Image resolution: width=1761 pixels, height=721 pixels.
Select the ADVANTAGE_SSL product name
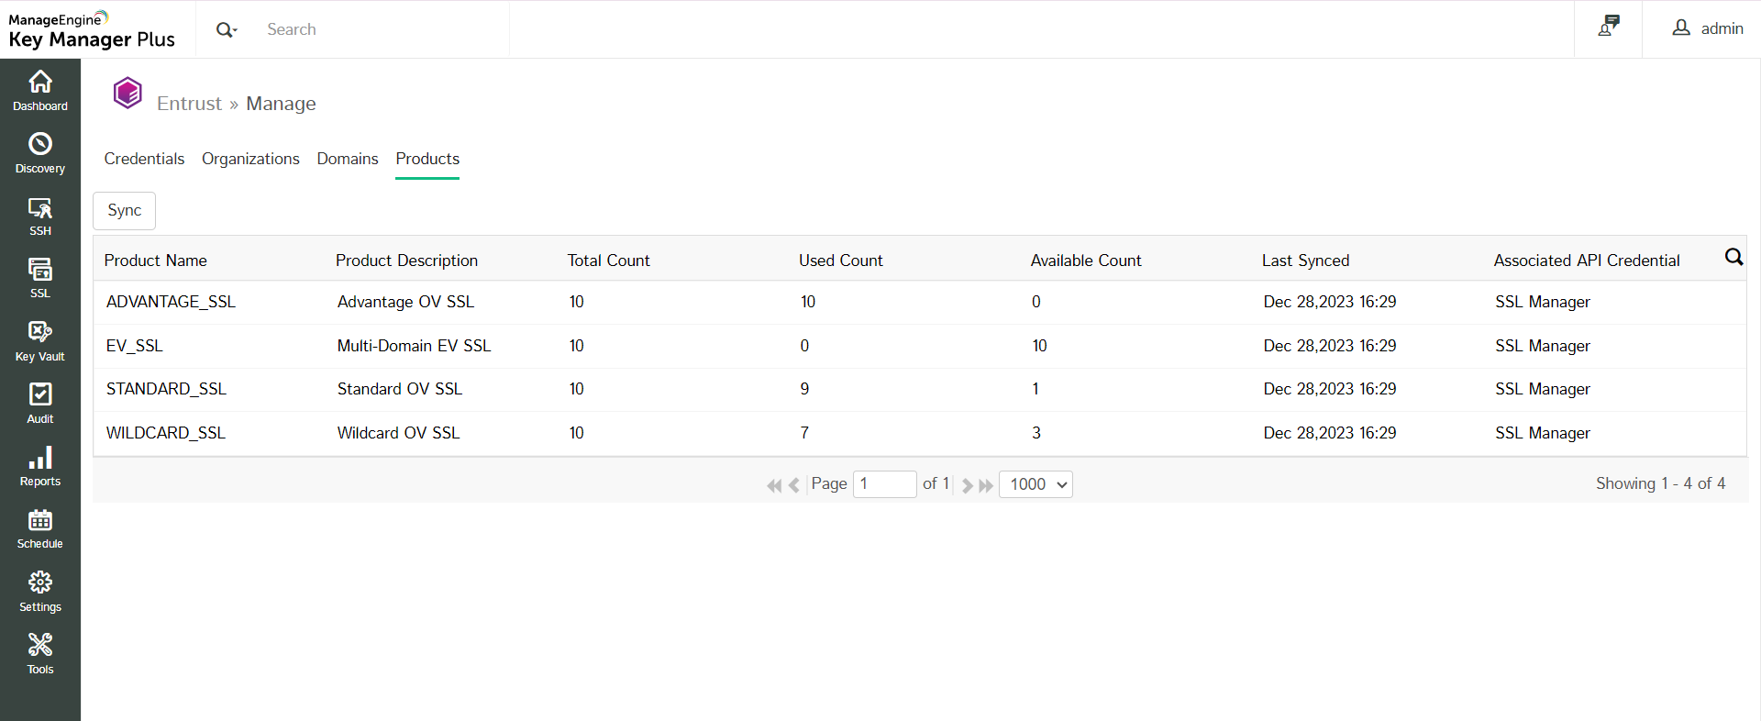(171, 302)
